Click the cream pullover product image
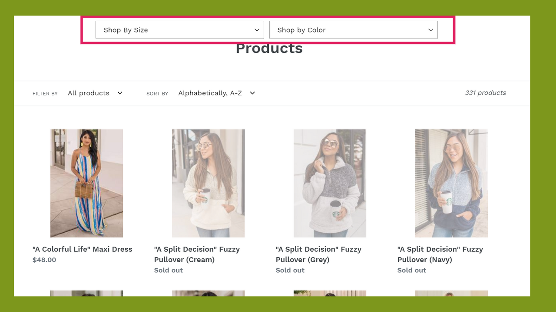 click(208, 183)
